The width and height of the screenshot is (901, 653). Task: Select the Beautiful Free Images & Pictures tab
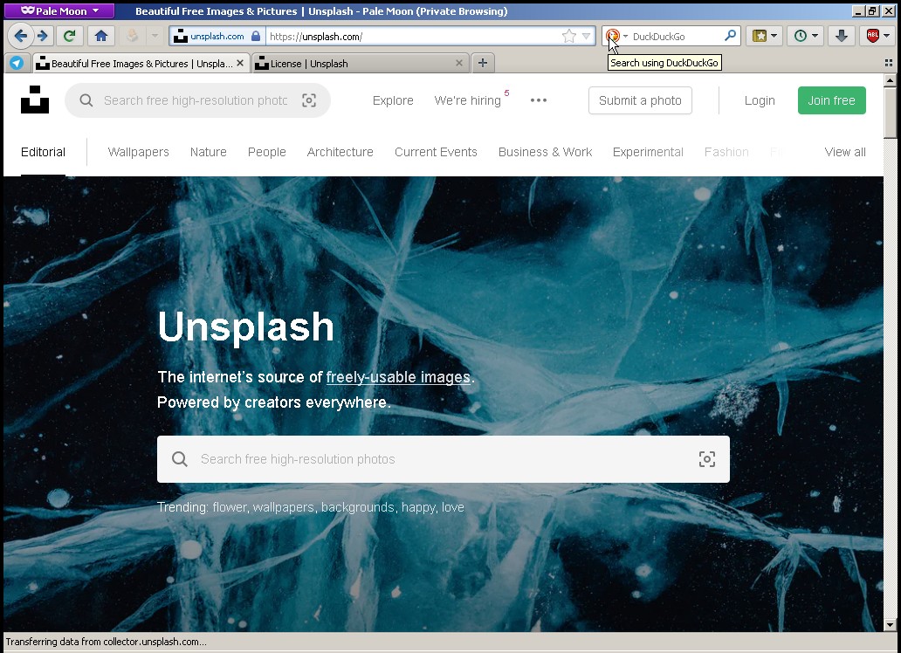click(141, 63)
